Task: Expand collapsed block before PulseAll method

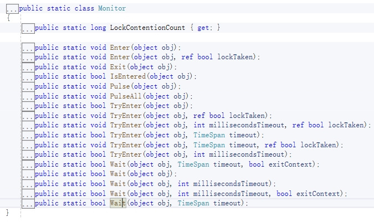Action: coord(28,96)
